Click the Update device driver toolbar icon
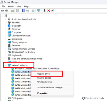The width and height of the screenshot is (107, 101). [x=33, y=11]
